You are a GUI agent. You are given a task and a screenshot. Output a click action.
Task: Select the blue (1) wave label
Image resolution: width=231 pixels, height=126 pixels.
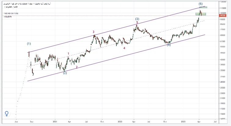[29, 44]
